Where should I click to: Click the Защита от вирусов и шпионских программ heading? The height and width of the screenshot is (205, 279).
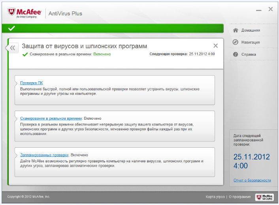click(x=84, y=46)
